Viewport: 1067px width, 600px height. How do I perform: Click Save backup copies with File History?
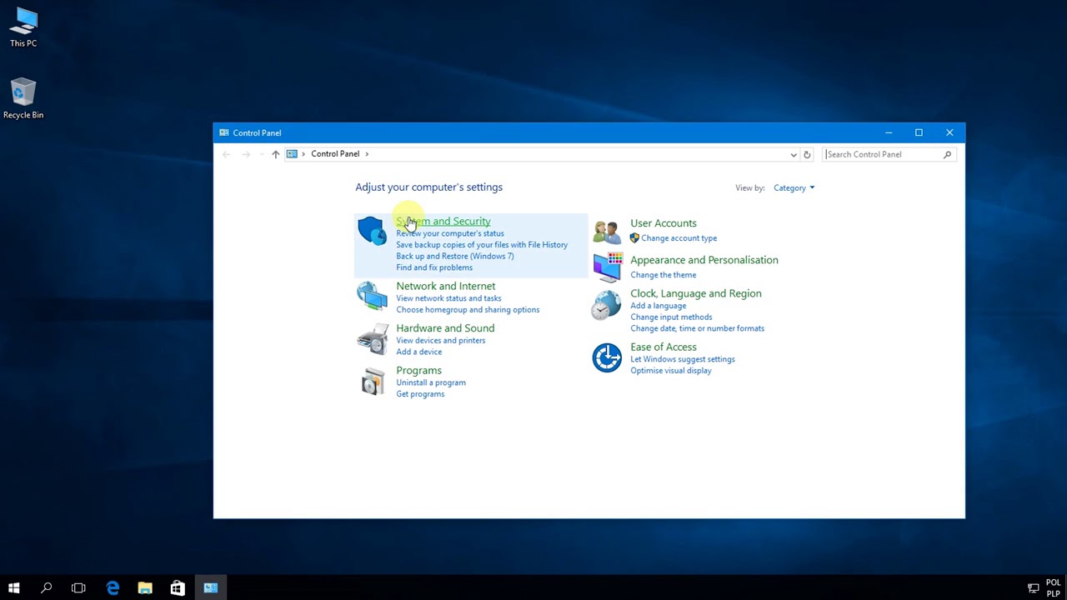click(482, 245)
